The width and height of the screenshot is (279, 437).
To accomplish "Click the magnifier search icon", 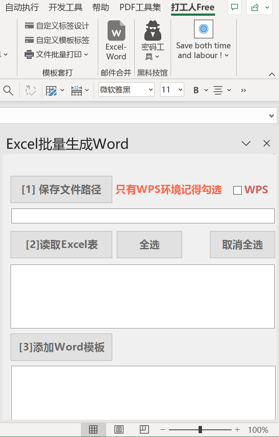I will click(x=8, y=90).
